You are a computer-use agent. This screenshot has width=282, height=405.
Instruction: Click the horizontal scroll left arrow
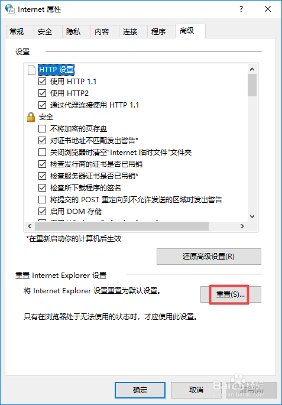click(x=30, y=226)
